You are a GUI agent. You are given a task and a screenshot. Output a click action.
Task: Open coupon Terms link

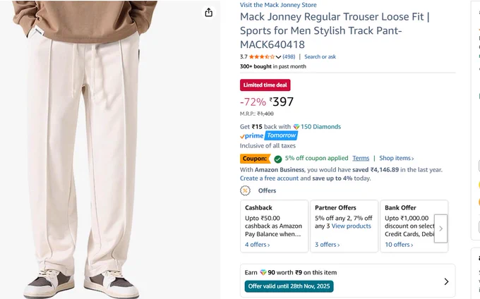point(361,158)
